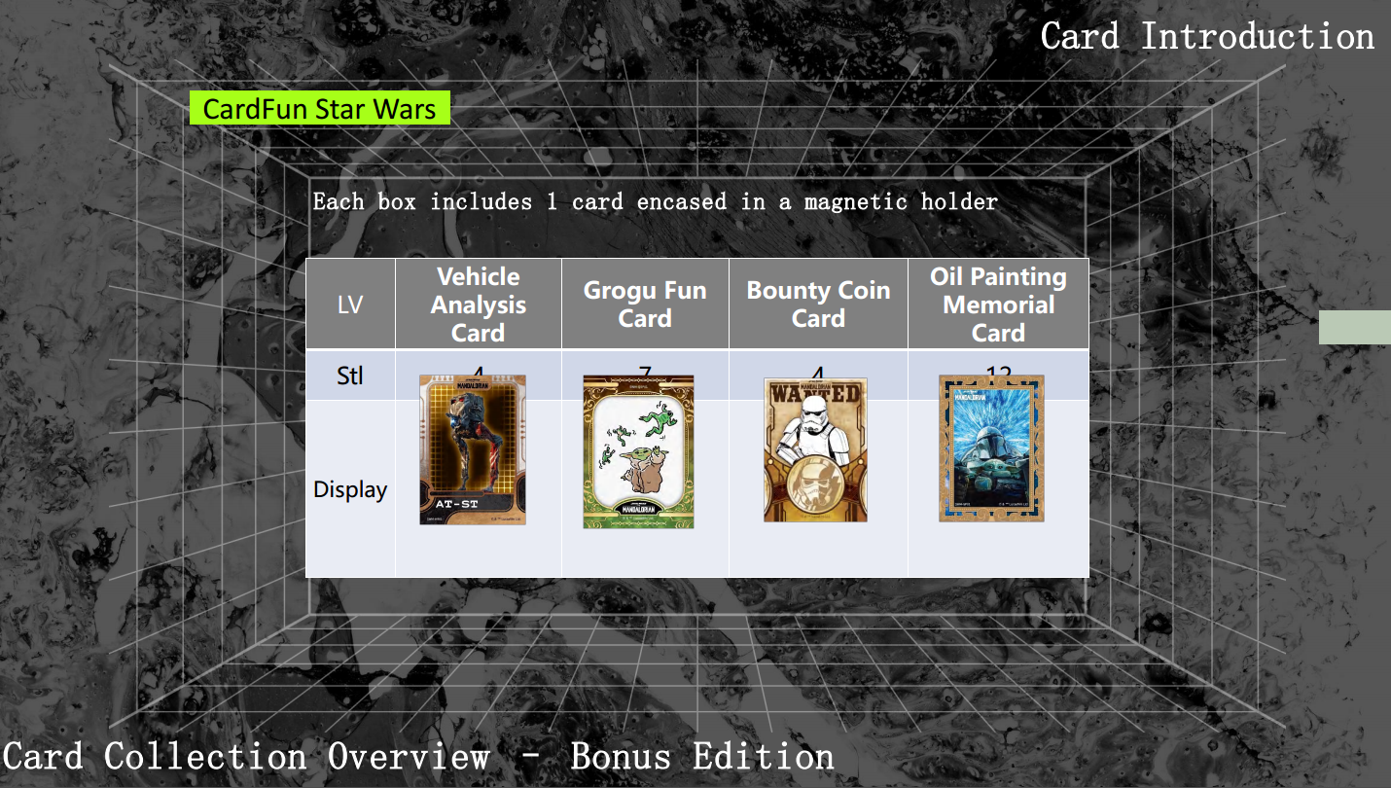Click the CardFun Star Wars green label
1391x788 pixels.
(320, 108)
